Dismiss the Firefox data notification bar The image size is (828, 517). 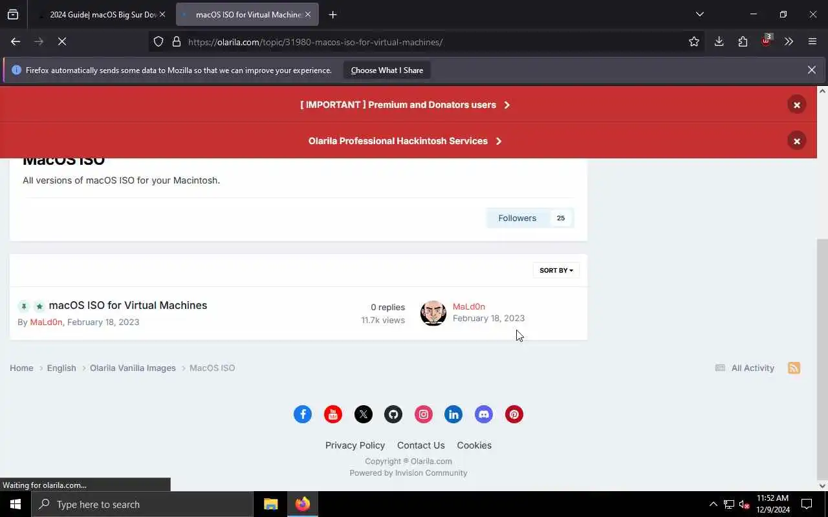pyautogui.click(x=811, y=70)
